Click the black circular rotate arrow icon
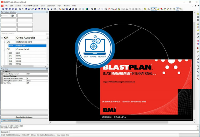 106,9
